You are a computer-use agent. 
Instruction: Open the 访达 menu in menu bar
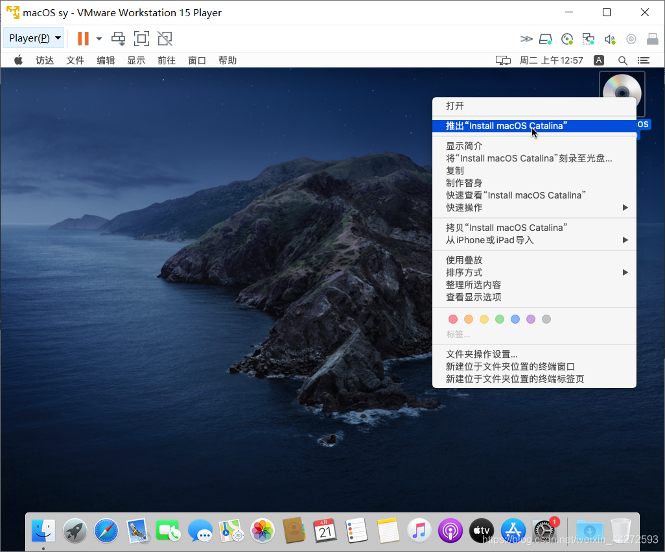tap(45, 60)
